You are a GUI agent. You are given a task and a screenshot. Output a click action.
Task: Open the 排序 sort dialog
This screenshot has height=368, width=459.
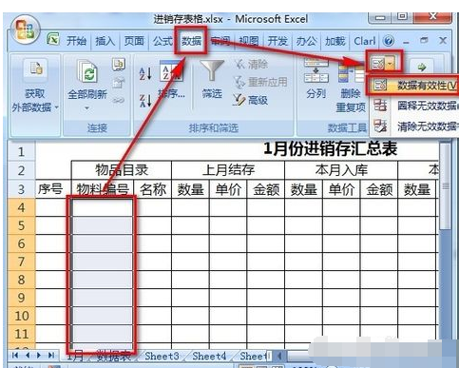[x=171, y=80]
